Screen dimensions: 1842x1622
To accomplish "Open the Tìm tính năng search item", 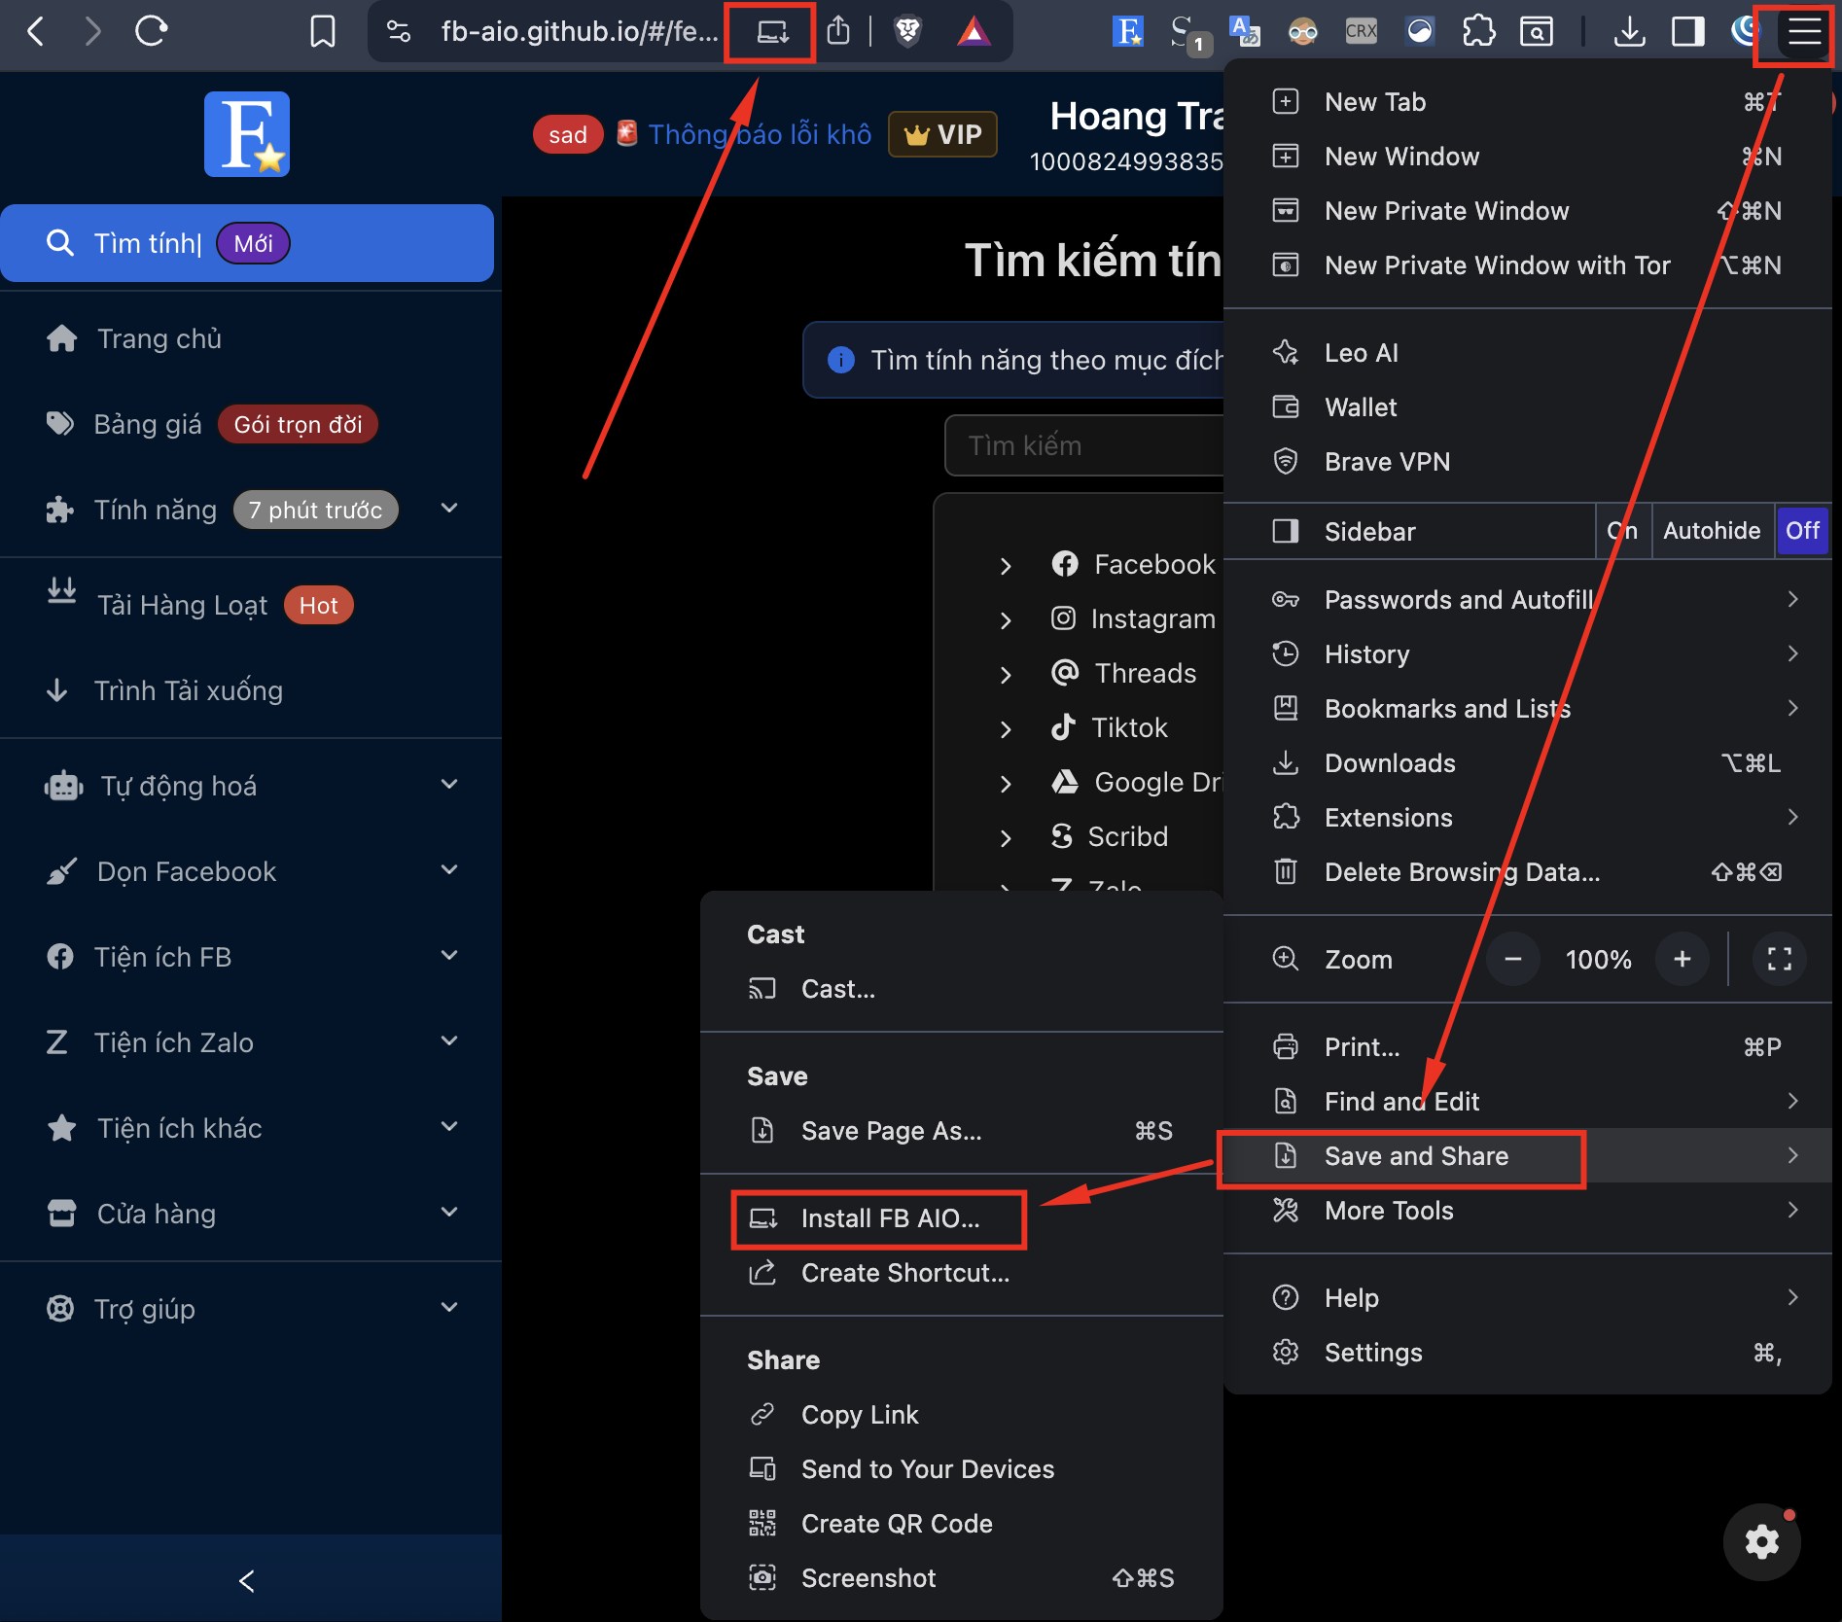I will [247, 243].
